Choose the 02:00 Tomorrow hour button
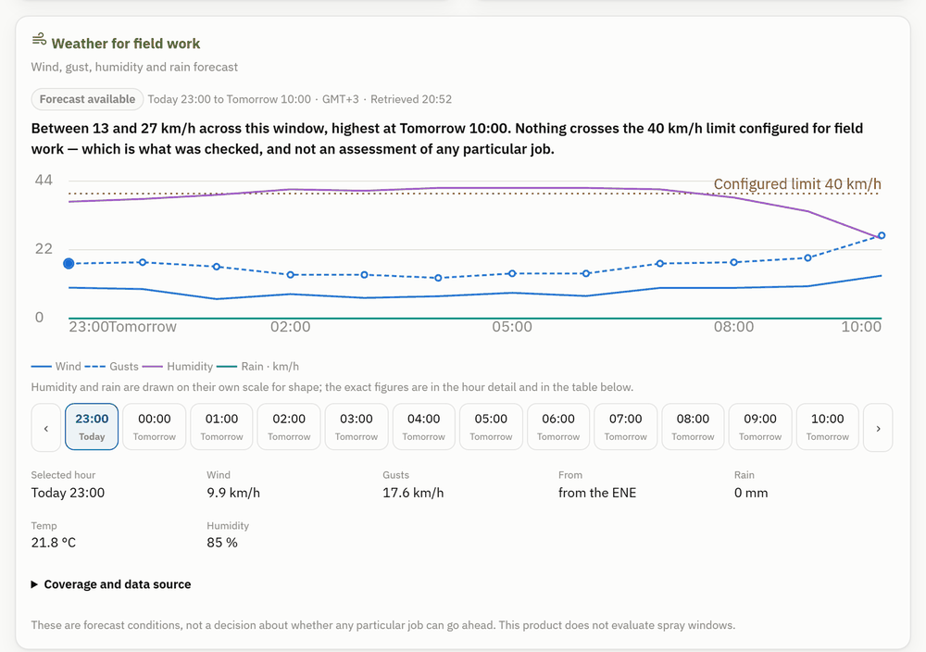Viewport: 926px width, 652px height. (289, 427)
